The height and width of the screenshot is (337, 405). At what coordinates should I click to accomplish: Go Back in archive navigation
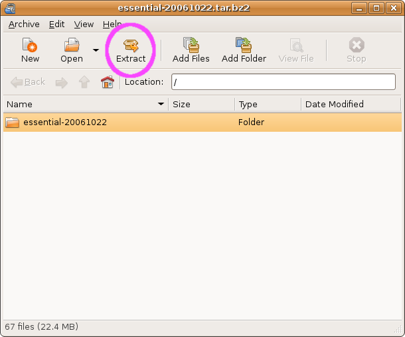28,82
